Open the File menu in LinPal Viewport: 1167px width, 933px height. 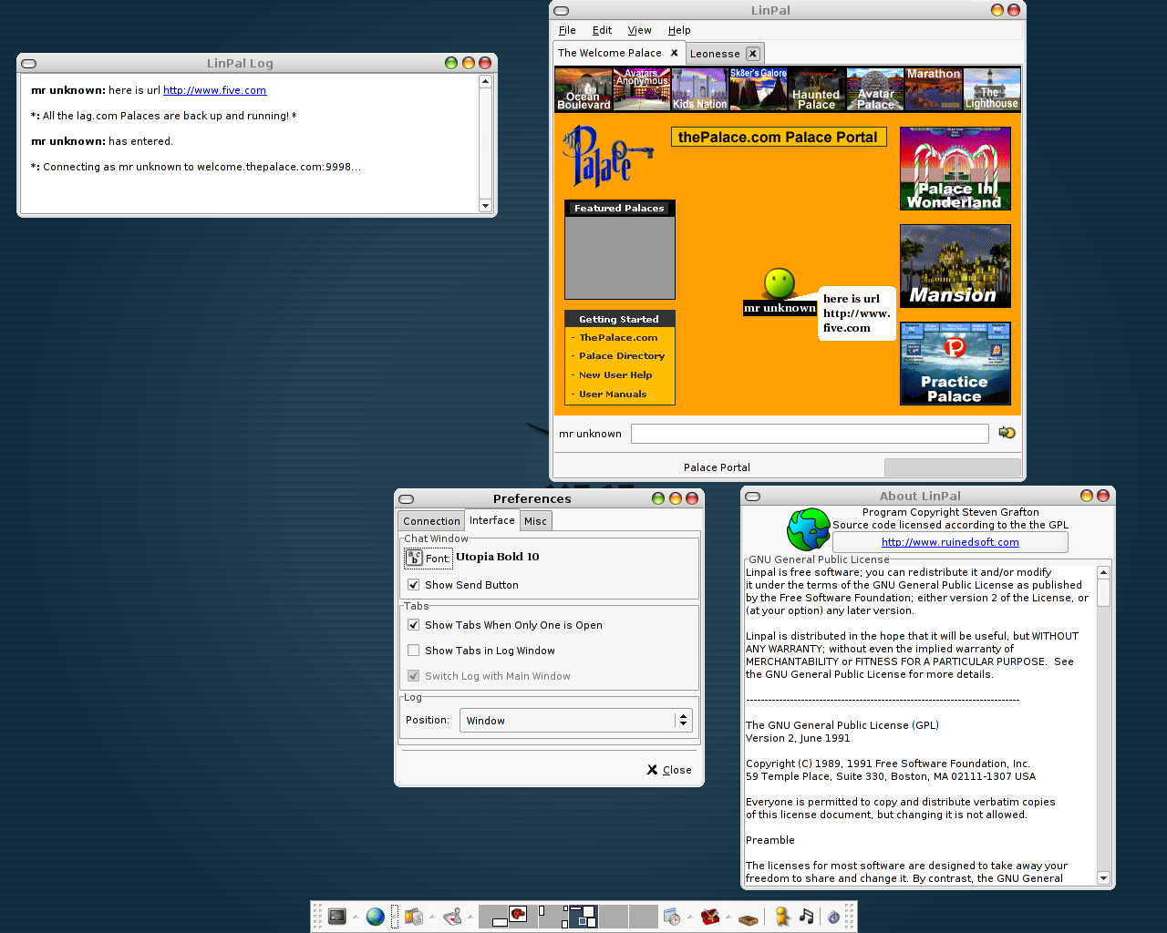click(x=567, y=30)
